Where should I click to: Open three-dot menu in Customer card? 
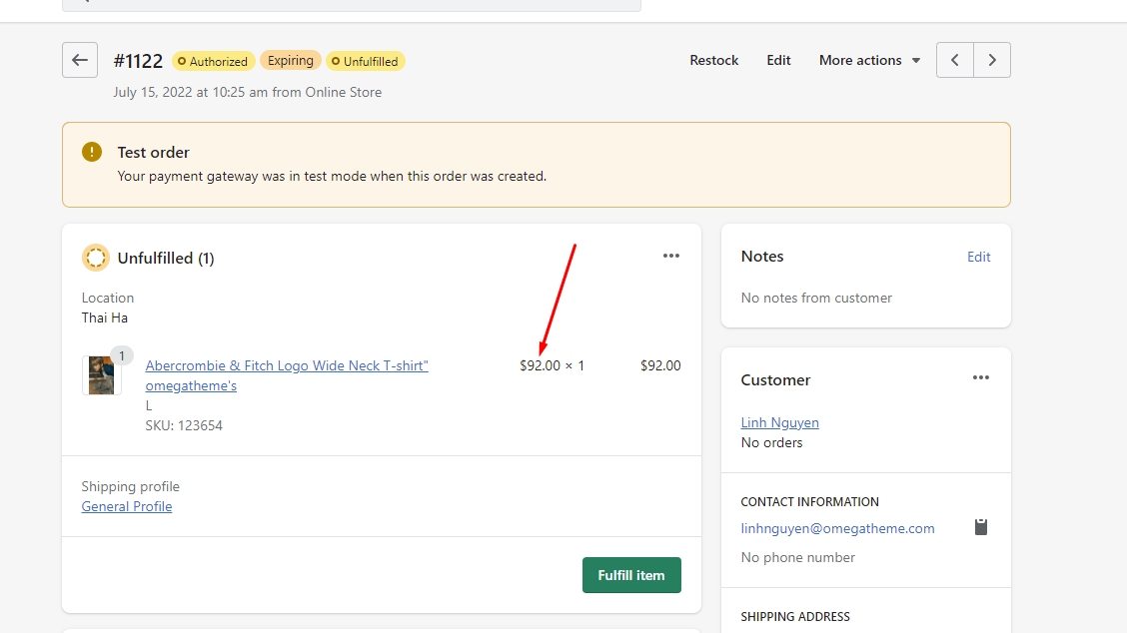pyautogui.click(x=981, y=377)
